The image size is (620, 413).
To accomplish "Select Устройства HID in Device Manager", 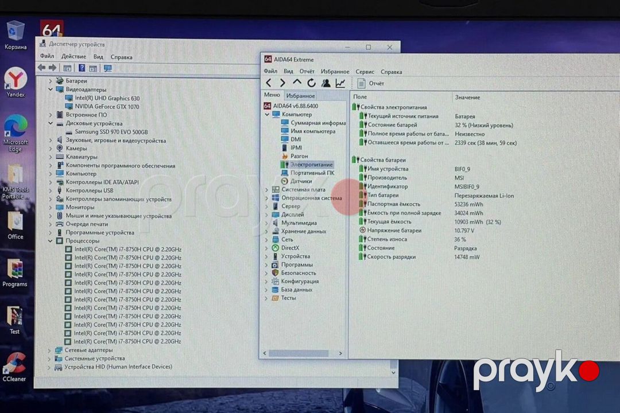I will click(118, 367).
